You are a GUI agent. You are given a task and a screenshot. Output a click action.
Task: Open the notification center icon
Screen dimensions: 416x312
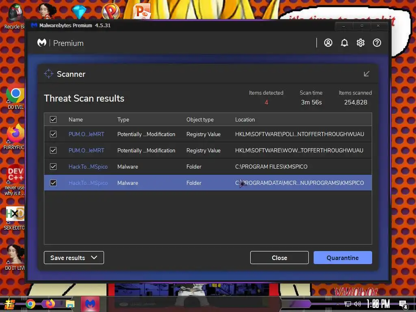[x=403, y=304]
